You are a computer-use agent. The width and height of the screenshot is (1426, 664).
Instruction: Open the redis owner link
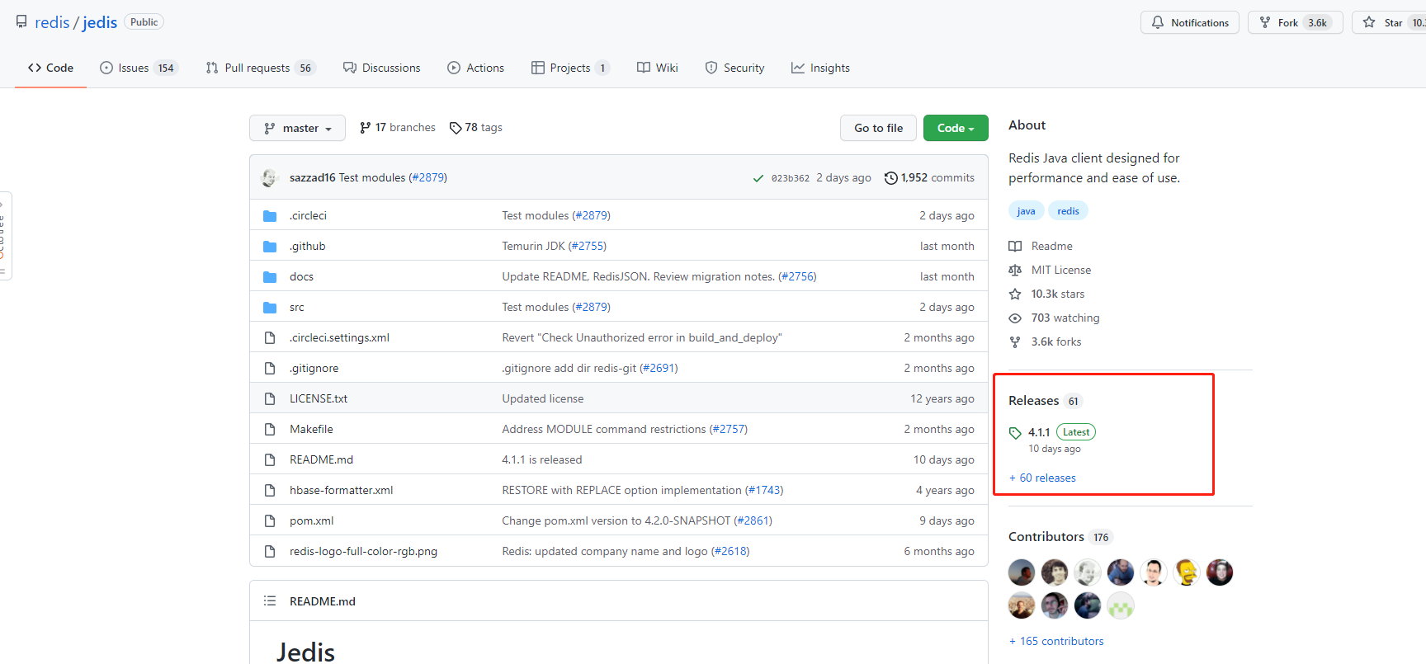tap(52, 22)
